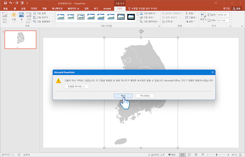Open 회전 (Rotate) dropdown
Viewport: 245px width, 157px height.
190,22
